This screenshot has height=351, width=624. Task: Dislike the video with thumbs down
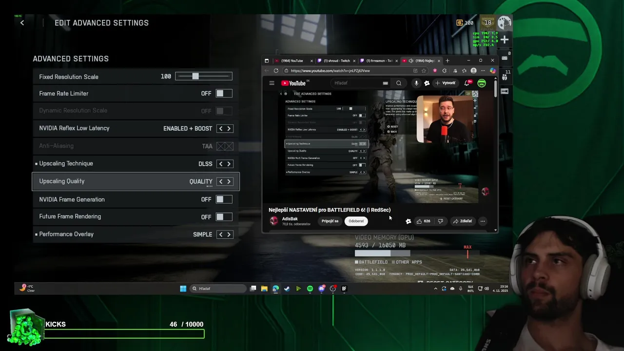tap(441, 221)
